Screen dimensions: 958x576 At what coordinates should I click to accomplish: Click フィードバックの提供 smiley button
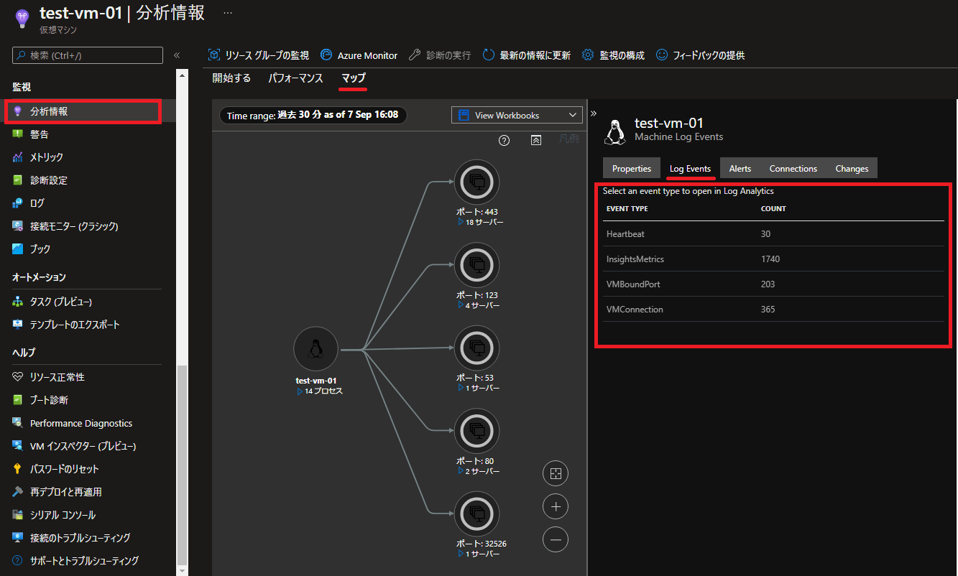(x=700, y=55)
